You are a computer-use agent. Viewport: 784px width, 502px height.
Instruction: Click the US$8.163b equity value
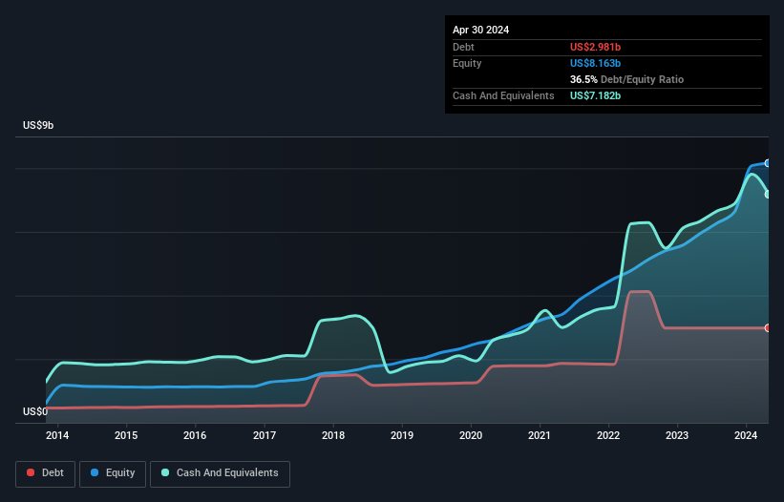595,63
